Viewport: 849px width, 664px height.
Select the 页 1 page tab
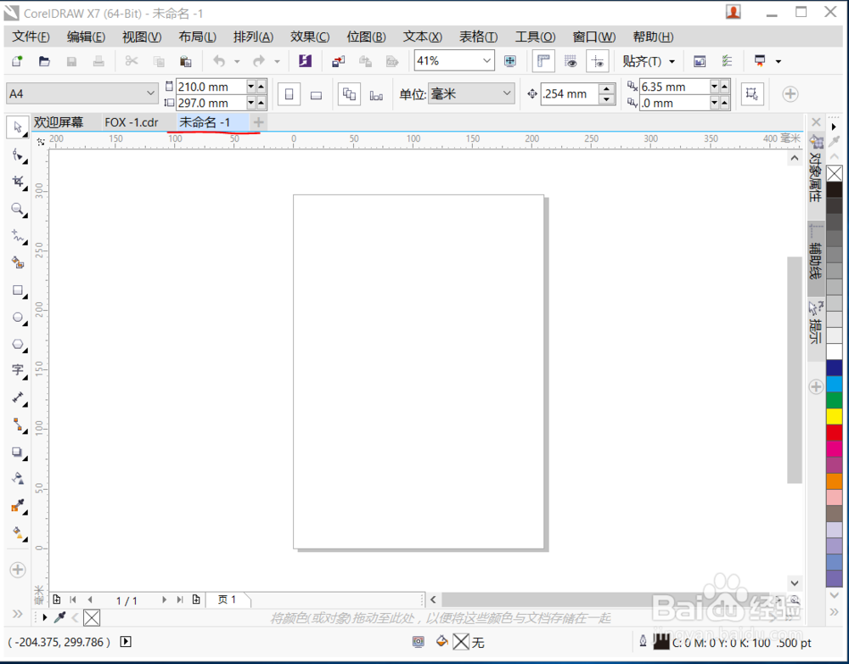pos(228,599)
